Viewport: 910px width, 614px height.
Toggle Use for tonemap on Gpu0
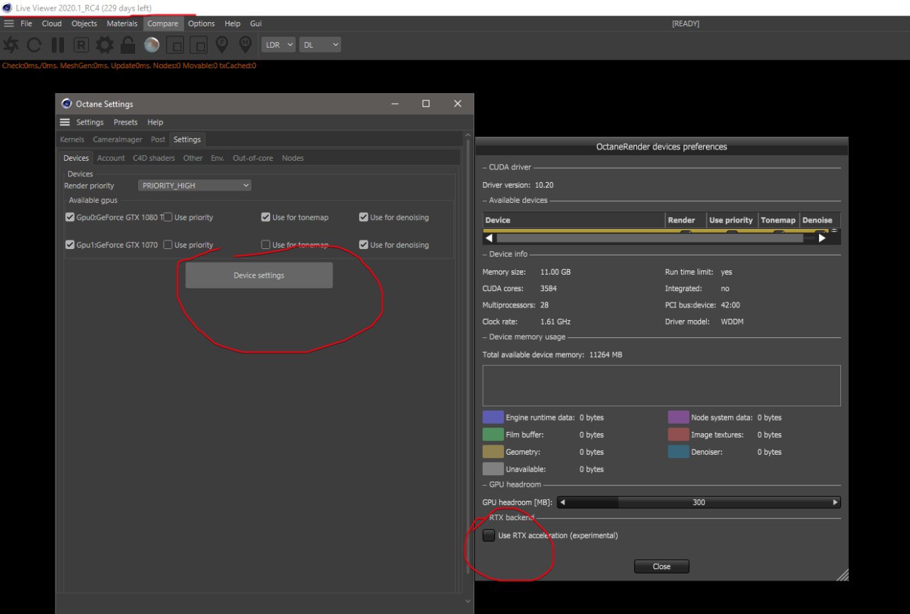[266, 217]
